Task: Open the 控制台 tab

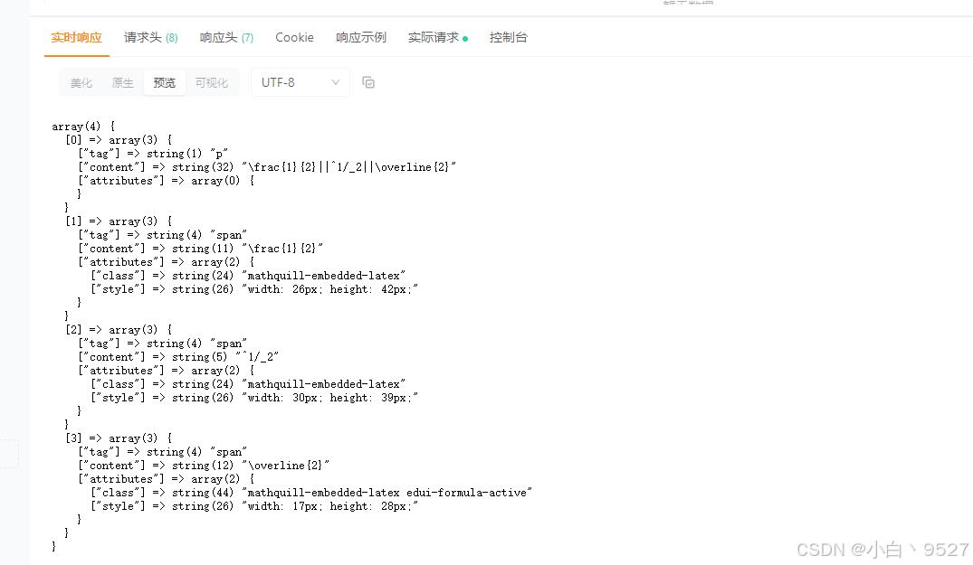Action: [508, 37]
